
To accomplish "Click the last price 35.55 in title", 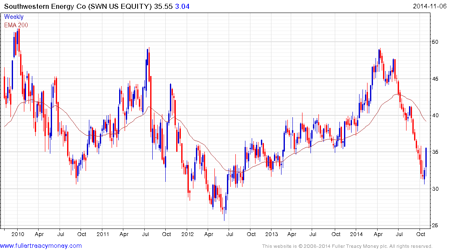I will click(x=163, y=6).
